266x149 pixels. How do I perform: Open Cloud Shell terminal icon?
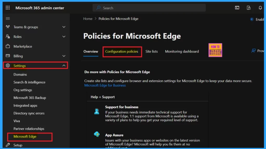point(237,8)
